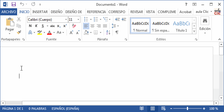Expand the styles gallery more arrow
The height and width of the screenshot is (112, 224).
194,32
